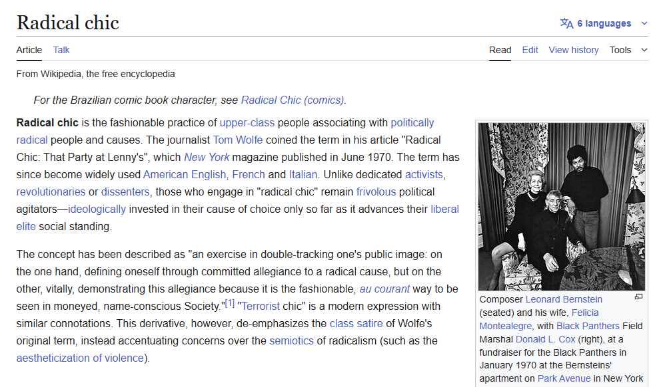
Task: Open the aestheticization of violence link
Action: click(80, 358)
